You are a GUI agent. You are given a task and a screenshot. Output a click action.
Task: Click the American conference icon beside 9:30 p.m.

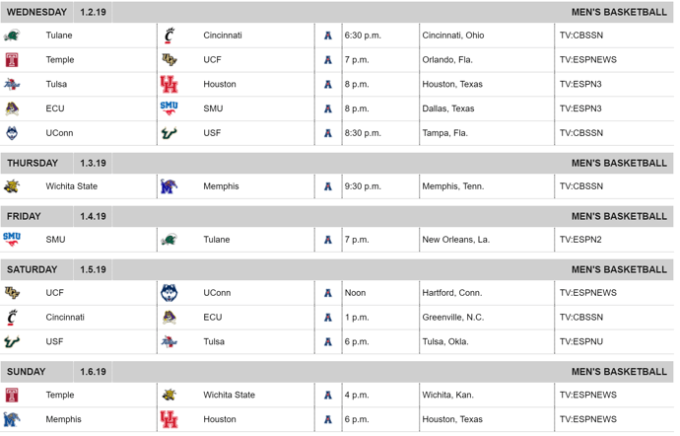(328, 186)
